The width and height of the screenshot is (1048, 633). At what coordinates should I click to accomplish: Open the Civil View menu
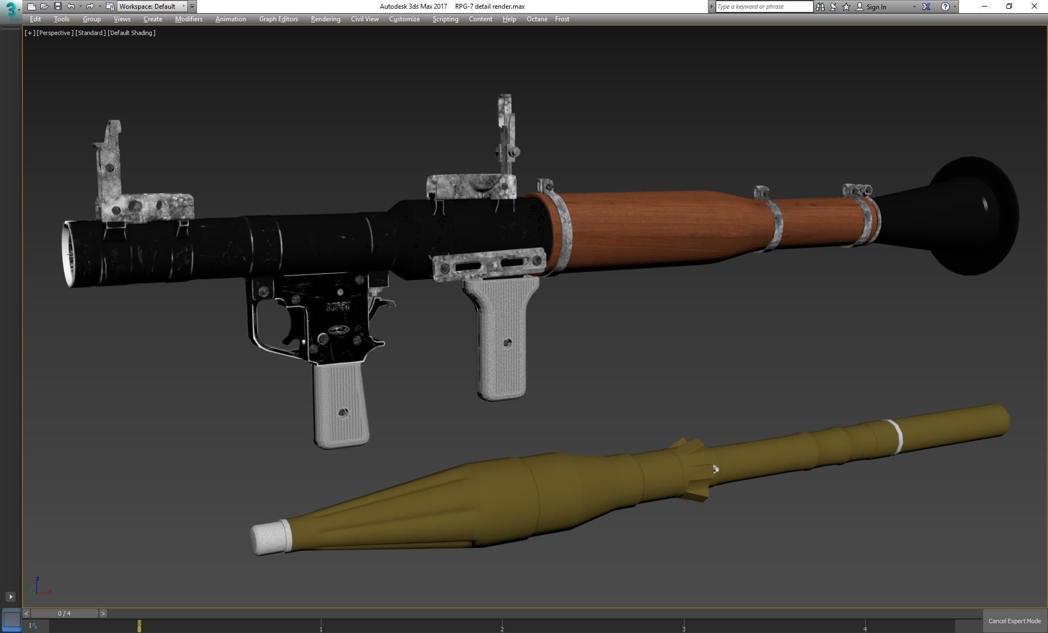click(x=365, y=19)
